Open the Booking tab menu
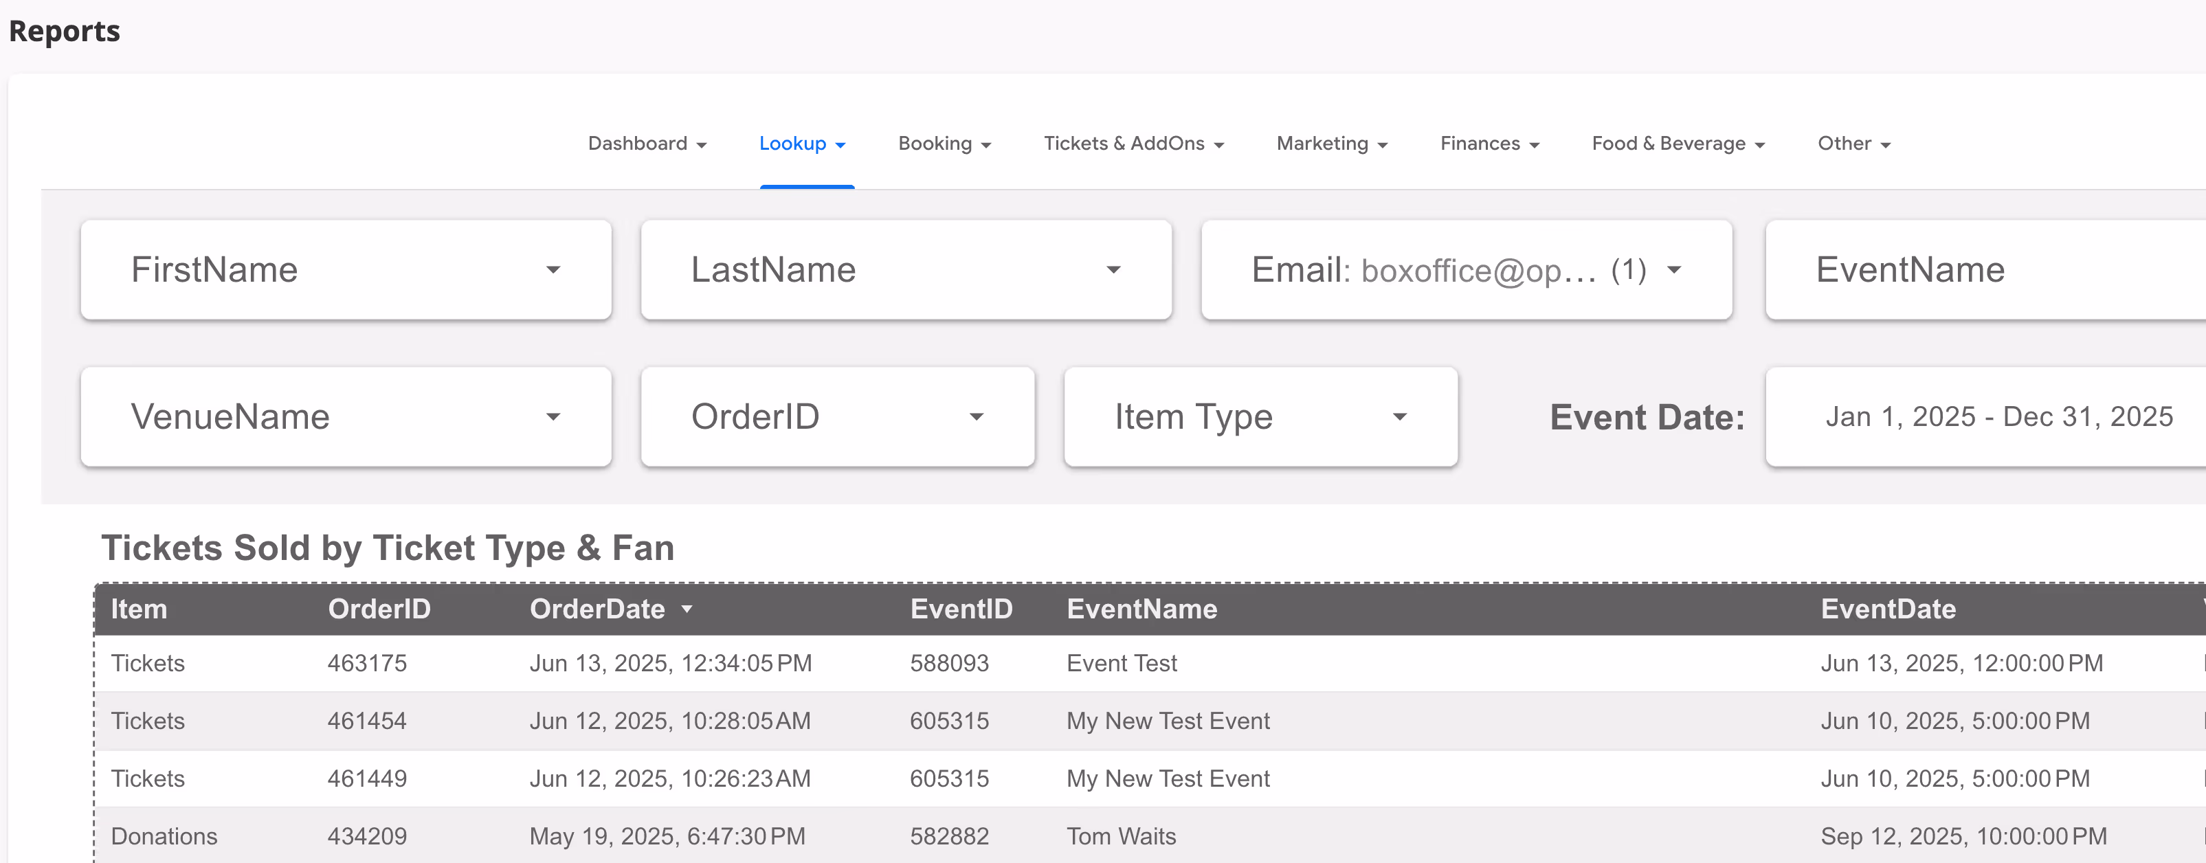 tap(944, 144)
